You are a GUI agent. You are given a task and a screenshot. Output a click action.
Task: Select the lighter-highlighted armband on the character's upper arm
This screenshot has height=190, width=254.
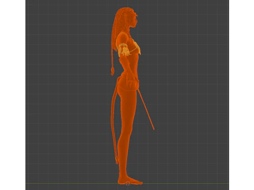pyautogui.click(x=125, y=50)
